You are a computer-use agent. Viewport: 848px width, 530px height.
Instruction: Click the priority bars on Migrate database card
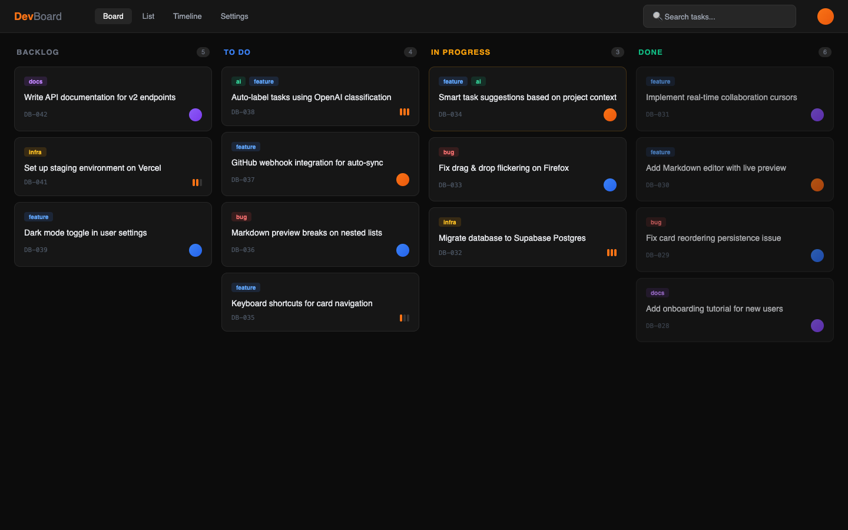pyautogui.click(x=612, y=253)
